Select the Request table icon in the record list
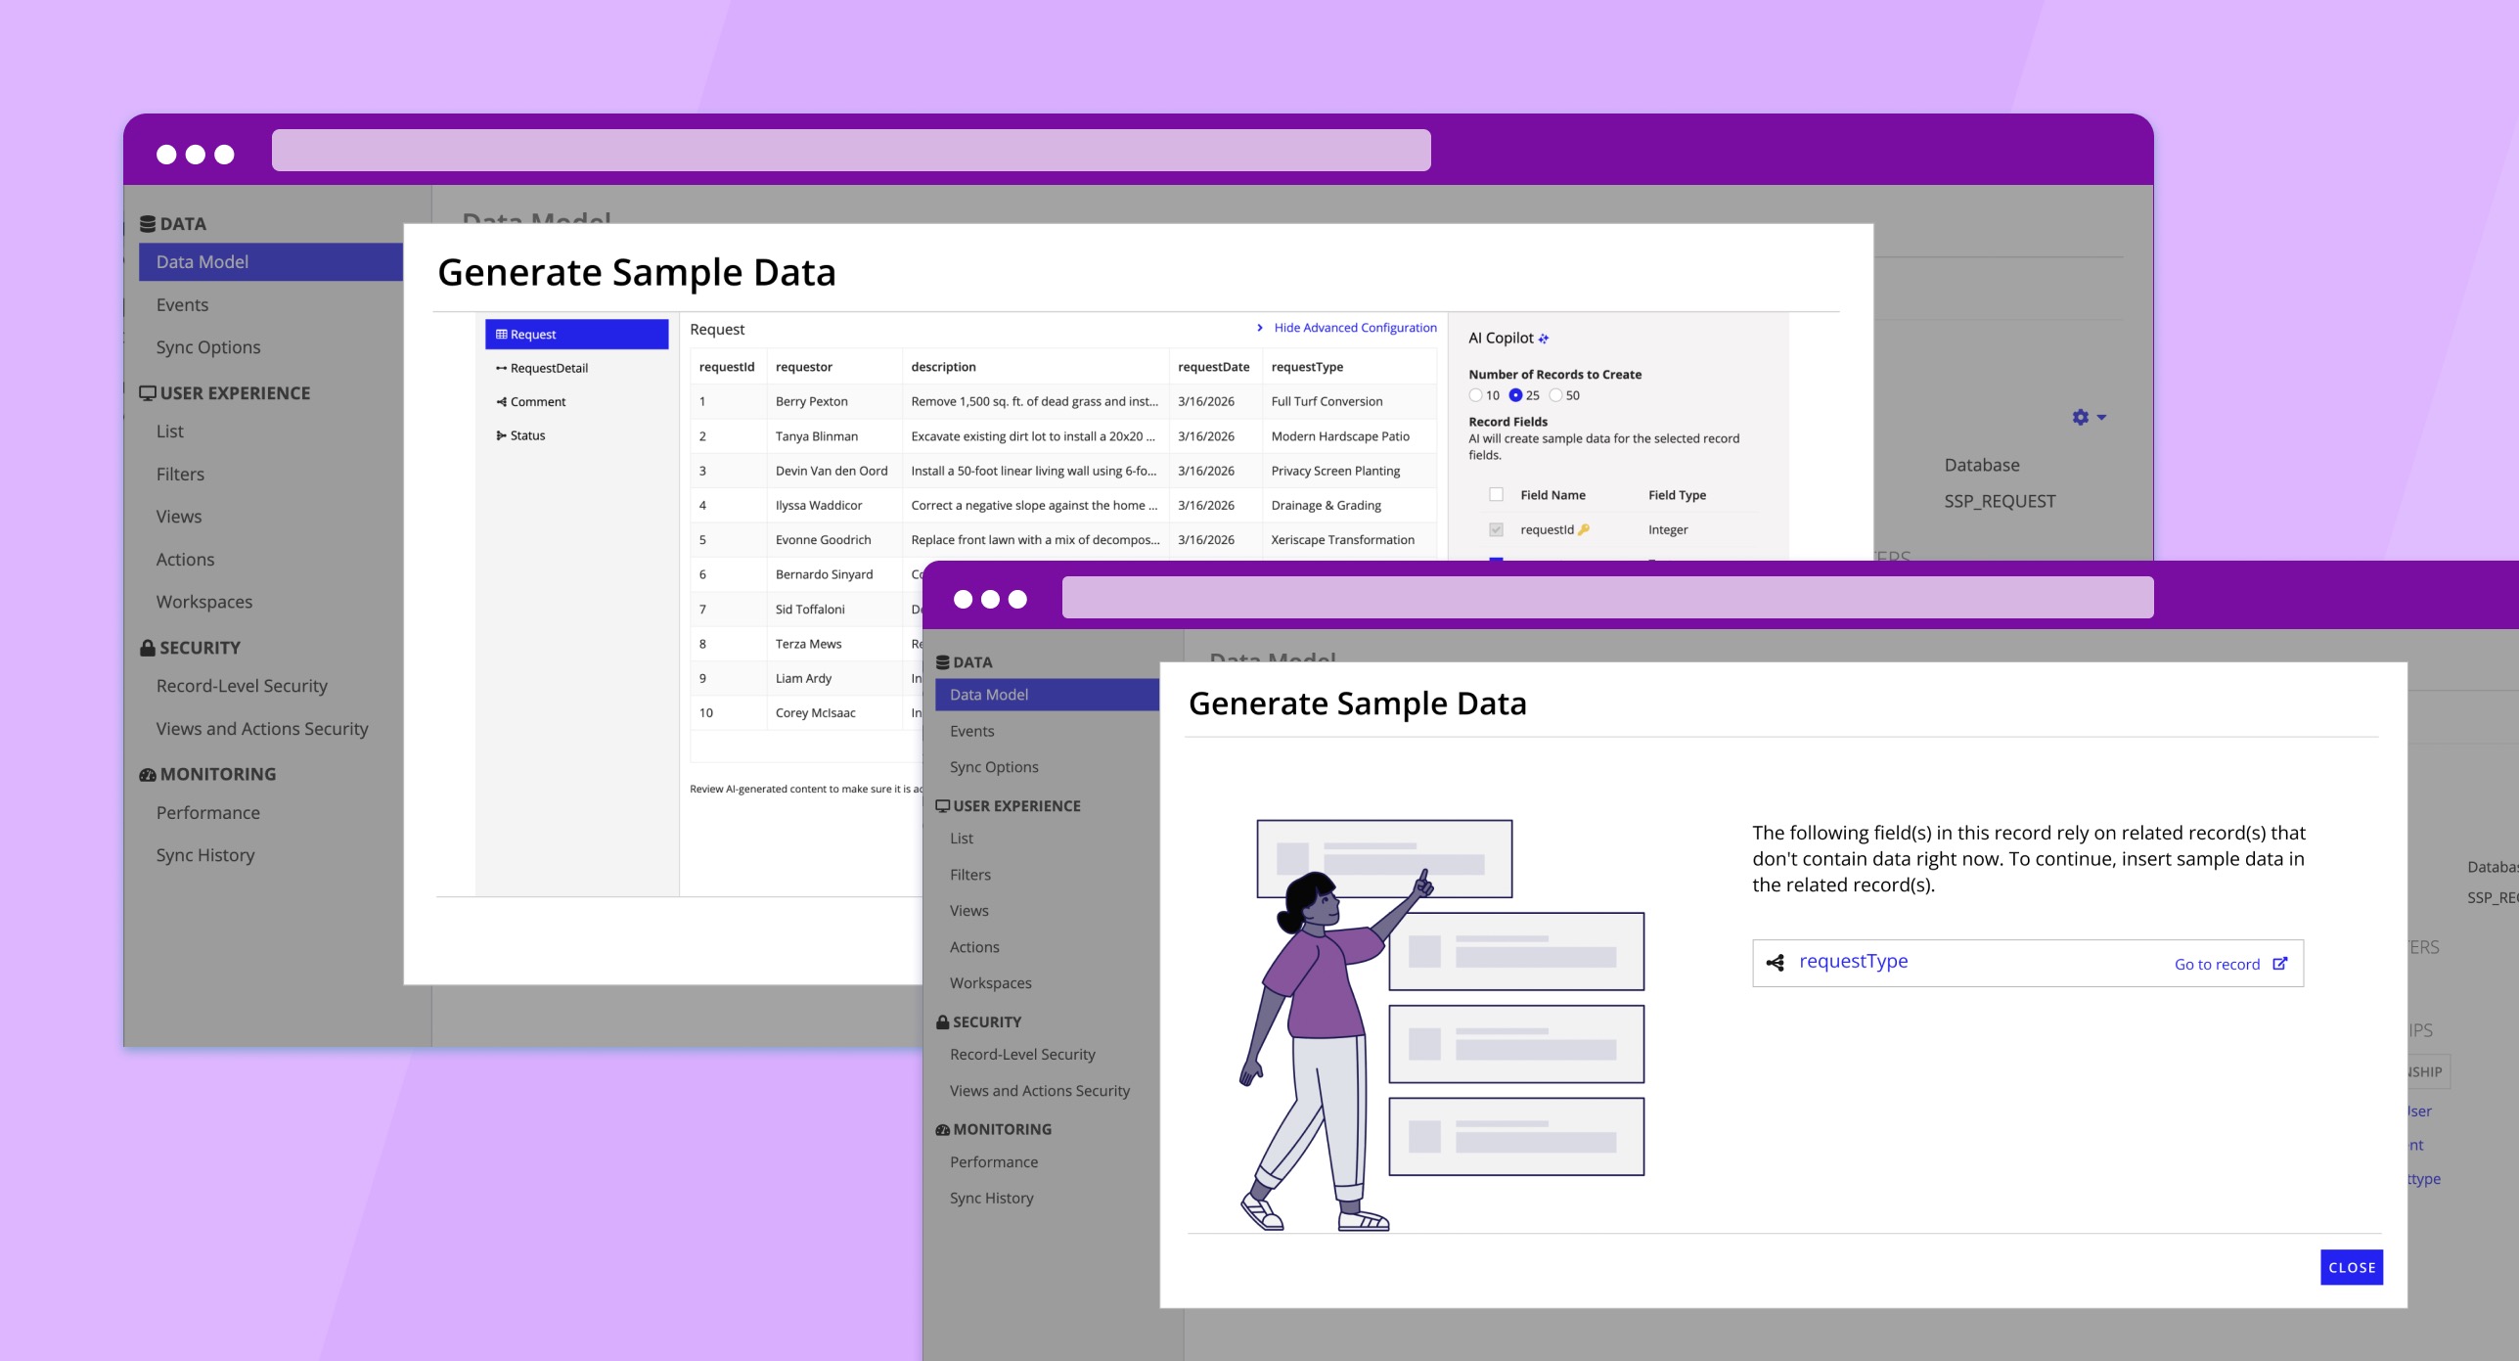 coord(501,334)
